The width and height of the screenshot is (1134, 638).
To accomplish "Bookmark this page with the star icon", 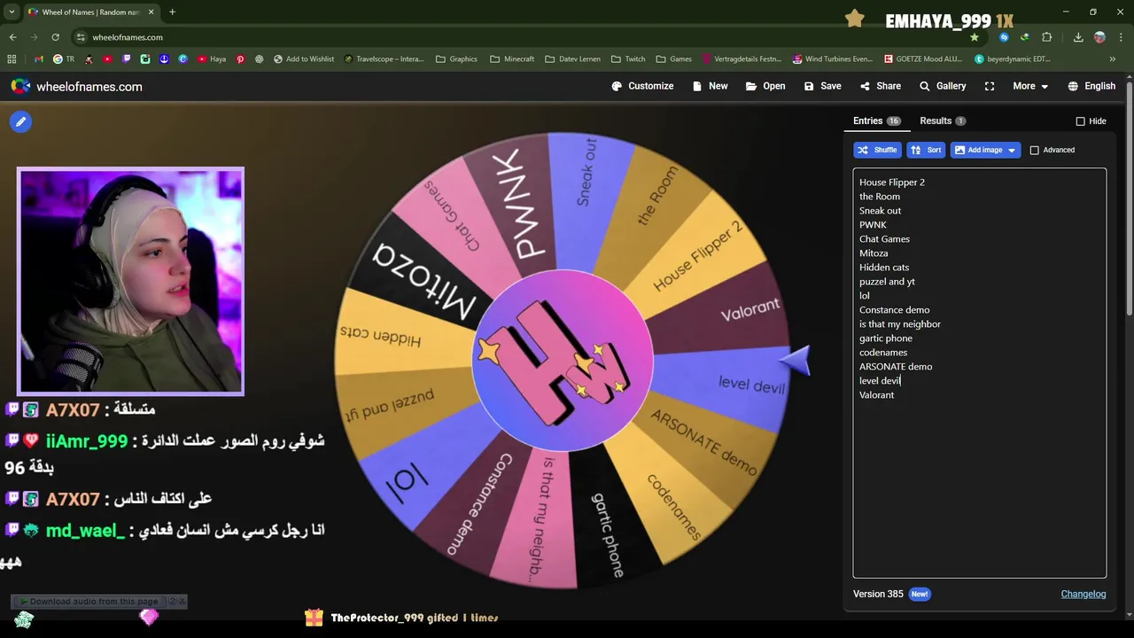I will tap(975, 37).
